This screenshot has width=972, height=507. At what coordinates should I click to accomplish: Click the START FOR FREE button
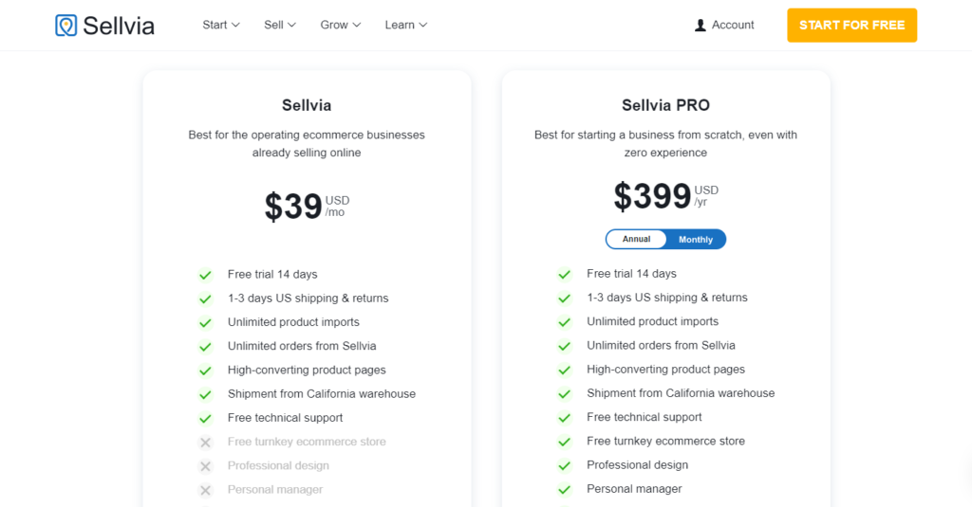(x=851, y=26)
